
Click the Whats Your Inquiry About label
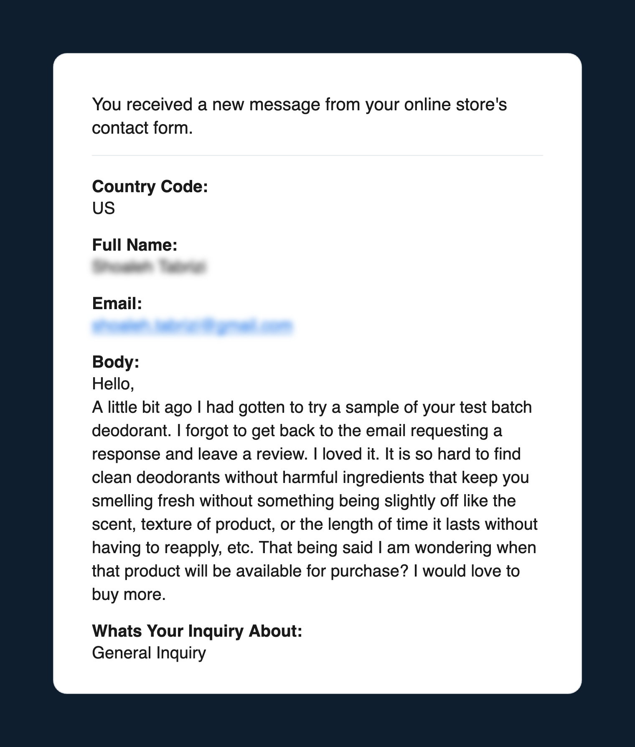pyautogui.click(x=197, y=631)
